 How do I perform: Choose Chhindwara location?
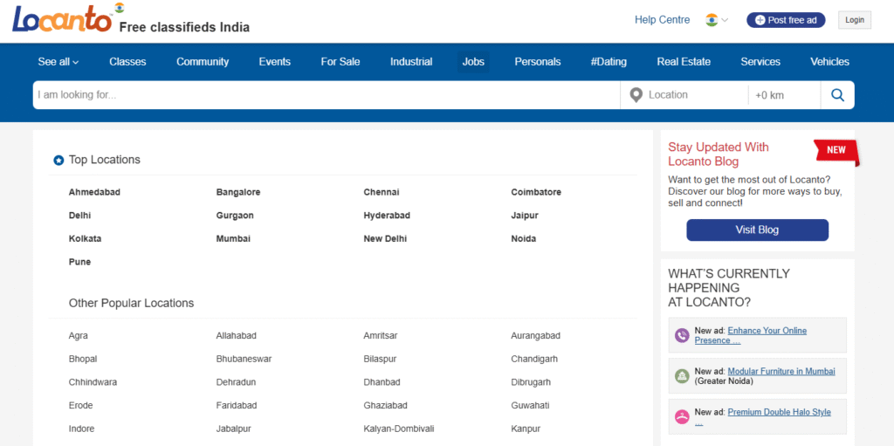click(93, 382)
